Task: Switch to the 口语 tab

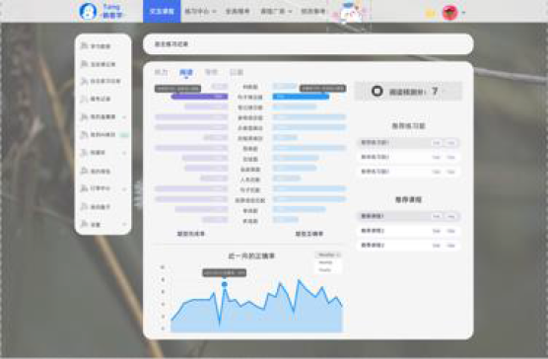Action: coord(237,72)
